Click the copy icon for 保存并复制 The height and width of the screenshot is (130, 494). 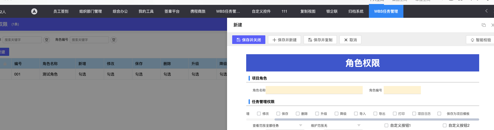click(x=310, y=40)
